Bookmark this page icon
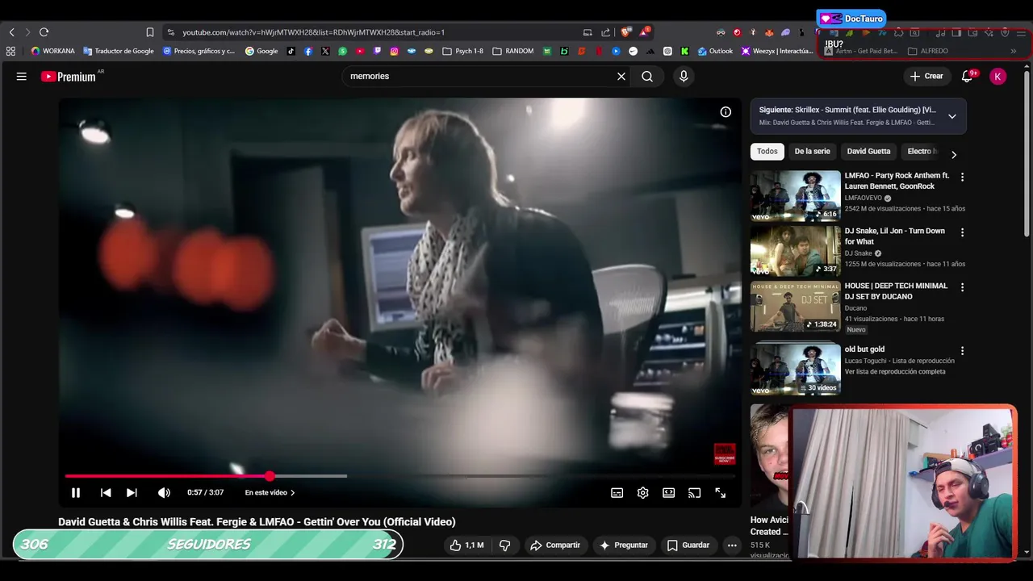The height and width of the screenshot is (581, 1033). point(150,32)
